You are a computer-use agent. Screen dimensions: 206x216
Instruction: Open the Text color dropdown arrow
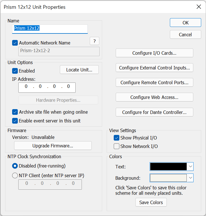[190, 166]
